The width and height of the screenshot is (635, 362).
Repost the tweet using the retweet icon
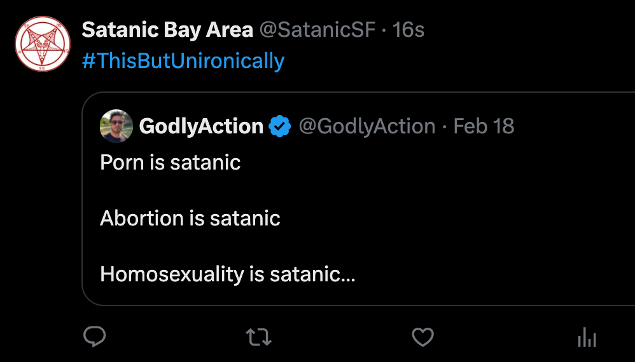(x=259, y=337)
